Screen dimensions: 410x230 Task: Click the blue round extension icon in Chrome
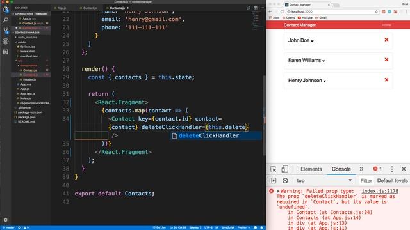[389, 11]
